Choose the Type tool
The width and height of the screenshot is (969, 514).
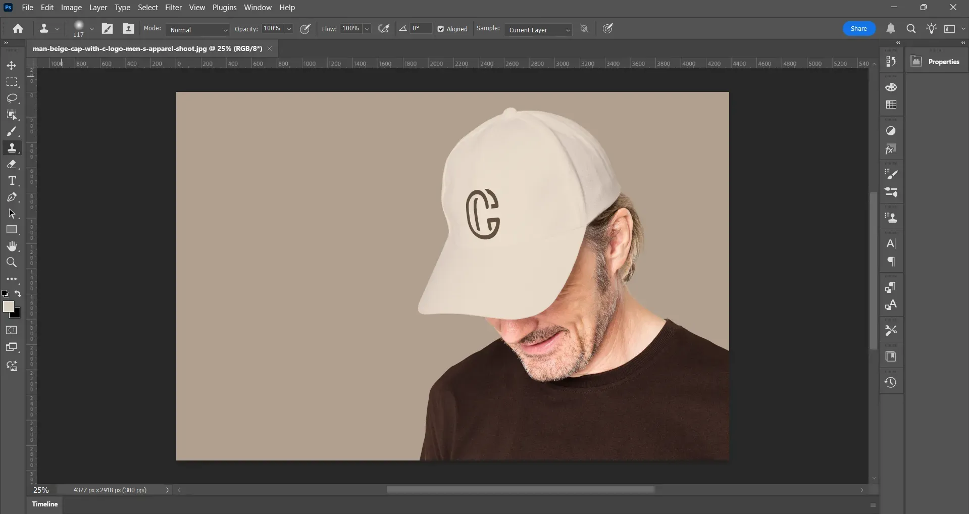(x=12, y=180)
